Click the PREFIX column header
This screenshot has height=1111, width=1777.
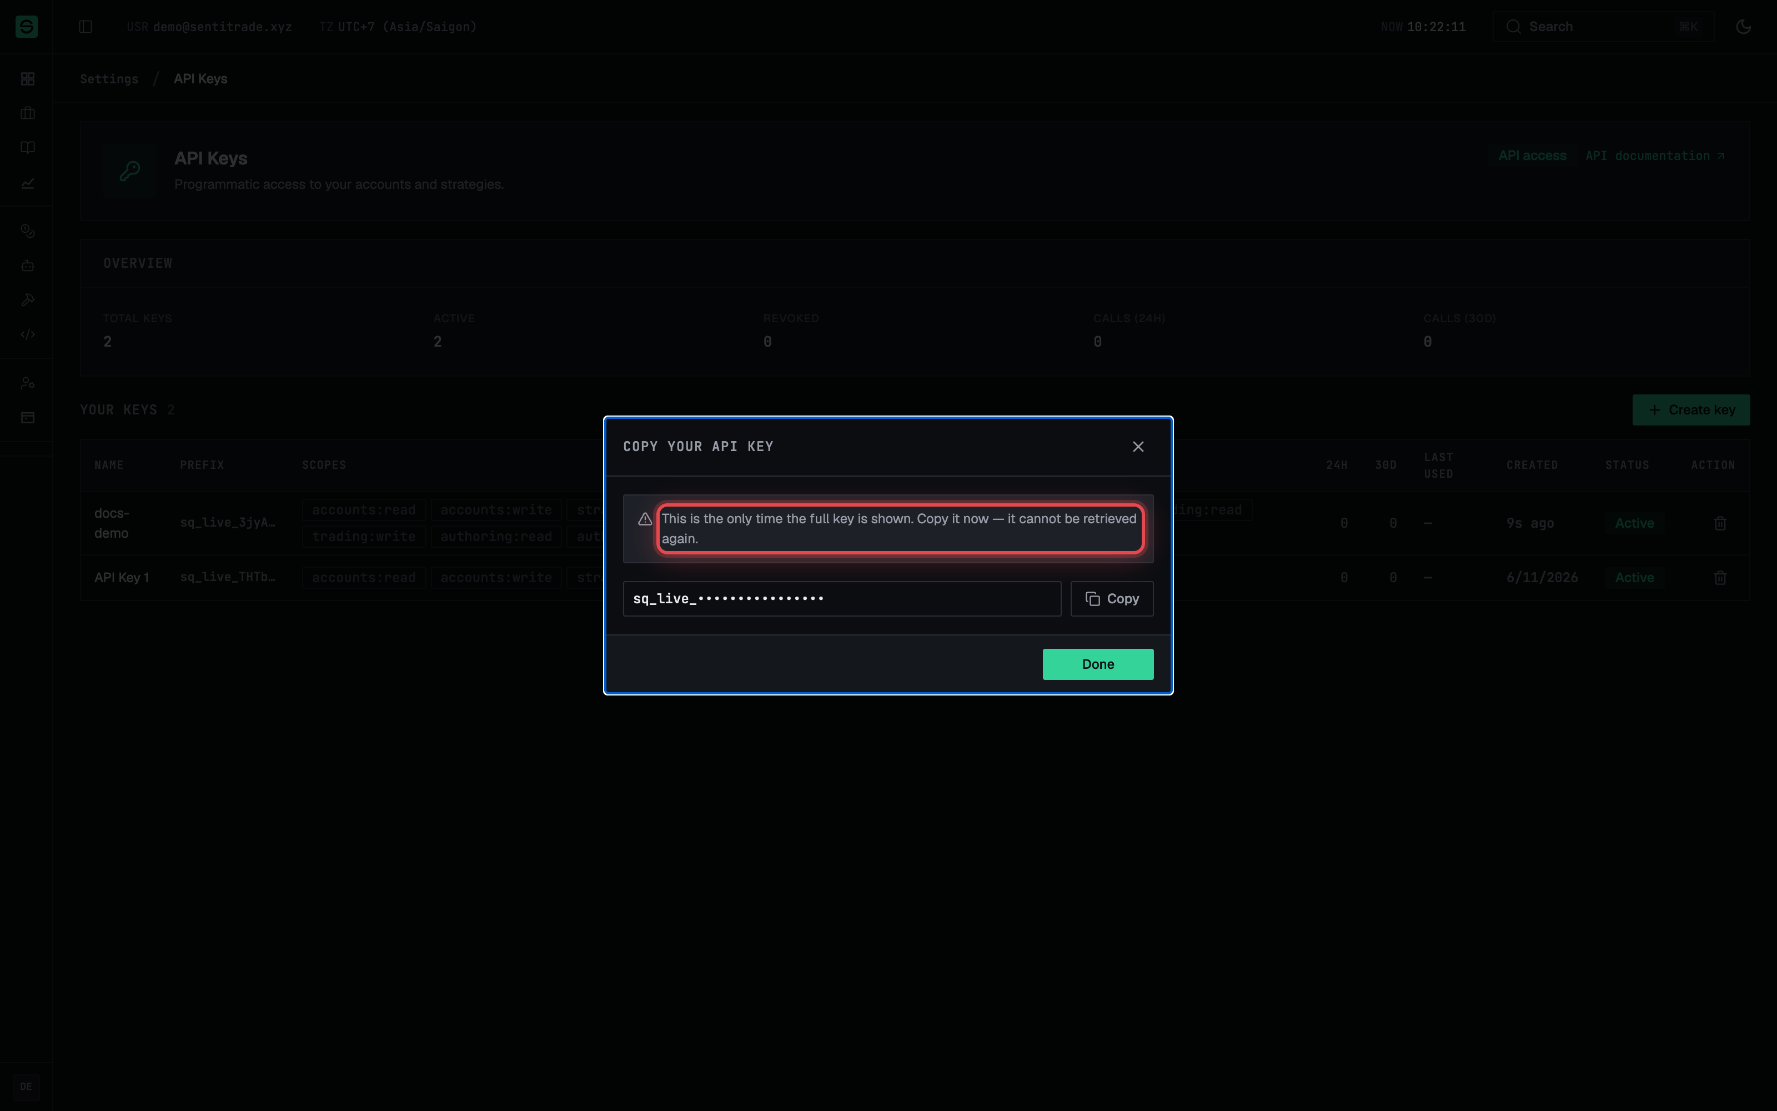202,465
